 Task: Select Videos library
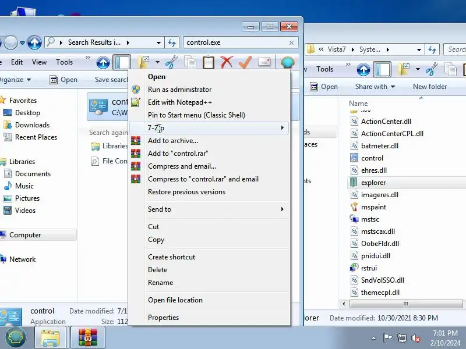coord(20,211)
